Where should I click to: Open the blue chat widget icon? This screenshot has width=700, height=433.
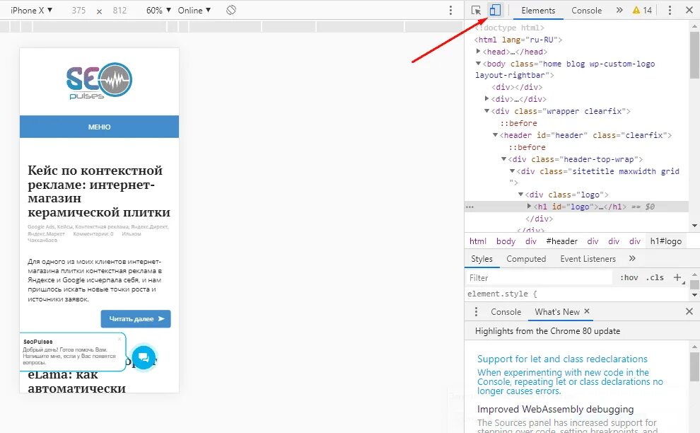pyautogui.click(x=144, y=357)
